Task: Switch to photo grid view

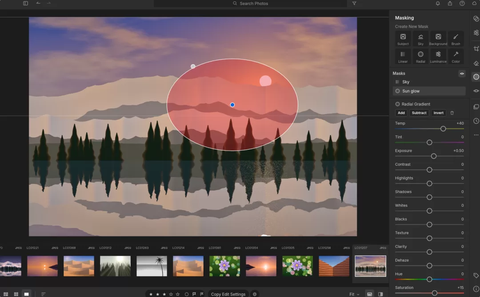Action: tap(5, 294)
